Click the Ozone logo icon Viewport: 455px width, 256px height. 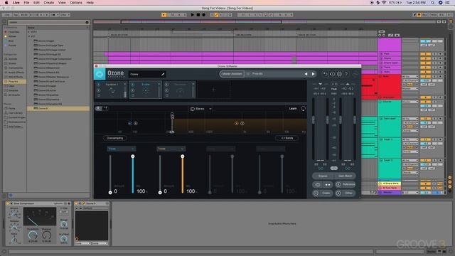pyautogui.click(x=100, y=74)
